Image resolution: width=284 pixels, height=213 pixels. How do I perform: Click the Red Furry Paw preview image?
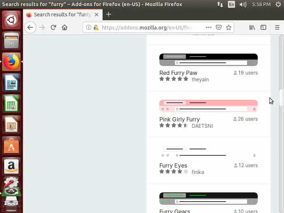[x=208, y=60]
